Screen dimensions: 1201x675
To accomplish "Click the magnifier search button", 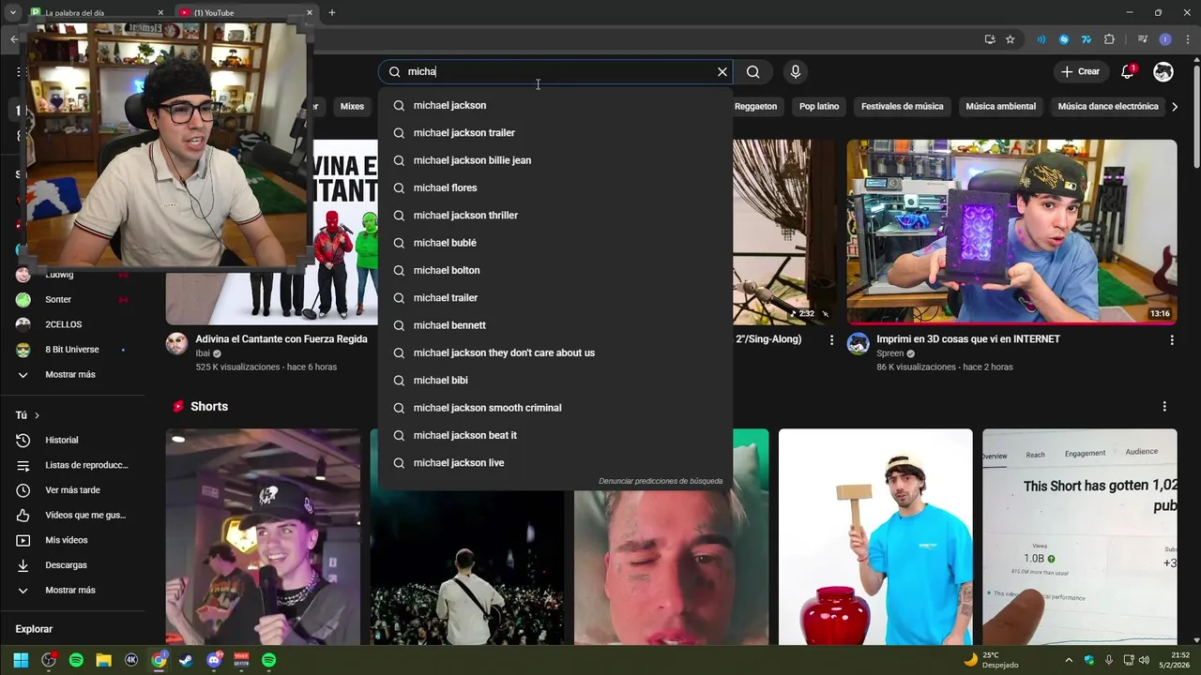I will [x=753, y=72].
